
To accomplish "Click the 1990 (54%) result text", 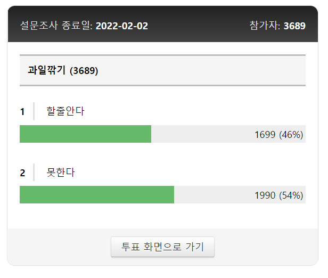I will [x=278, y=195].
